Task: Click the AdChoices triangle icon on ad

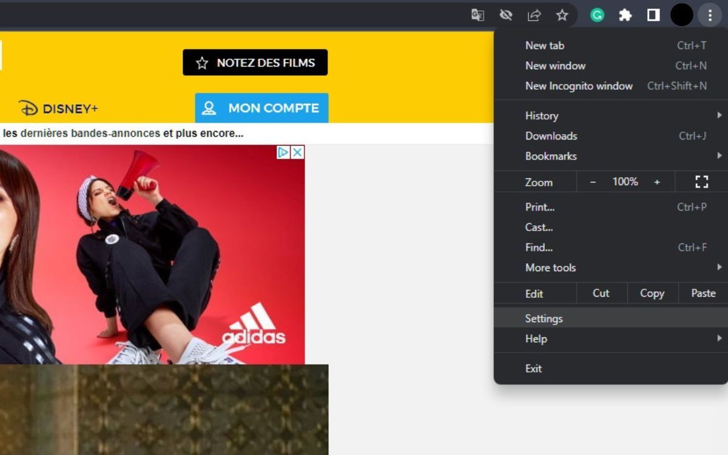Action: [x=283, y=152]
